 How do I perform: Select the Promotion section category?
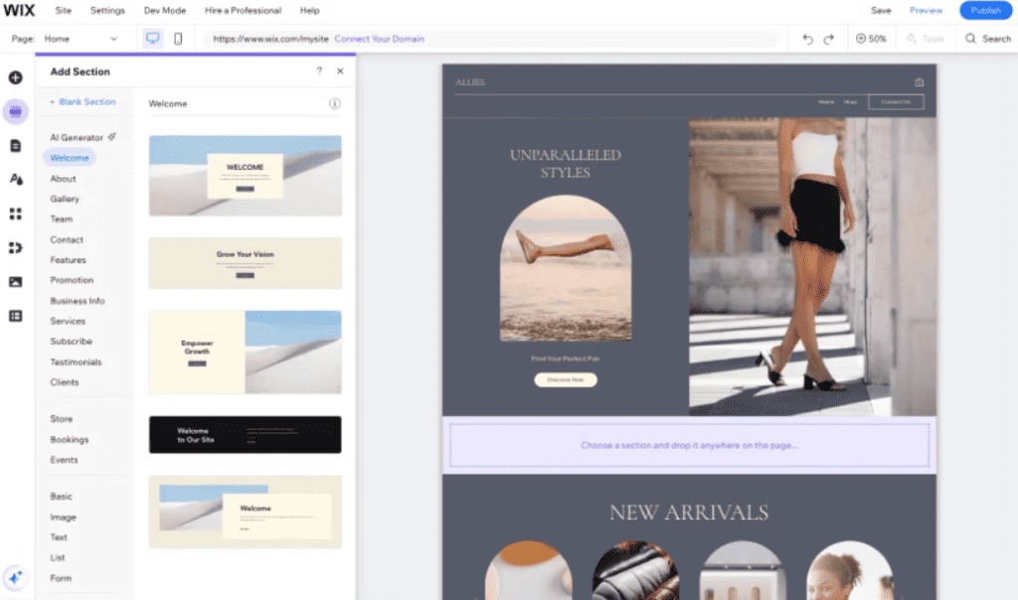(72, 280)
